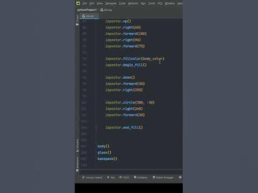Open the Project tool window from left stripe

tap(77, 20)
